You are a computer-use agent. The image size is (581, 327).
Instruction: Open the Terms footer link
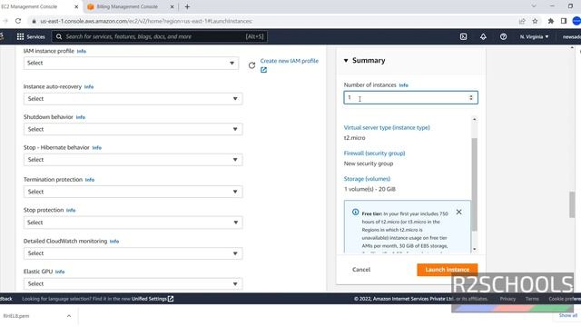click(x=532, y=299)
